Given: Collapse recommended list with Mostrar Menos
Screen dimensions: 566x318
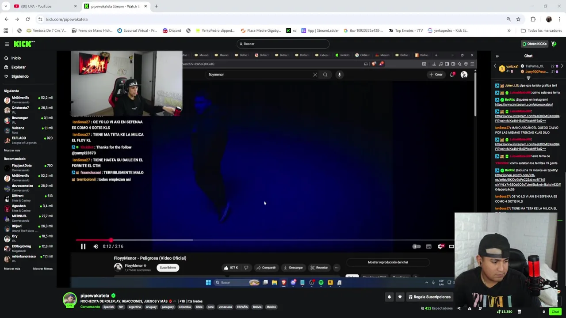Looking at the screenshot, I should tap(42, 269).
